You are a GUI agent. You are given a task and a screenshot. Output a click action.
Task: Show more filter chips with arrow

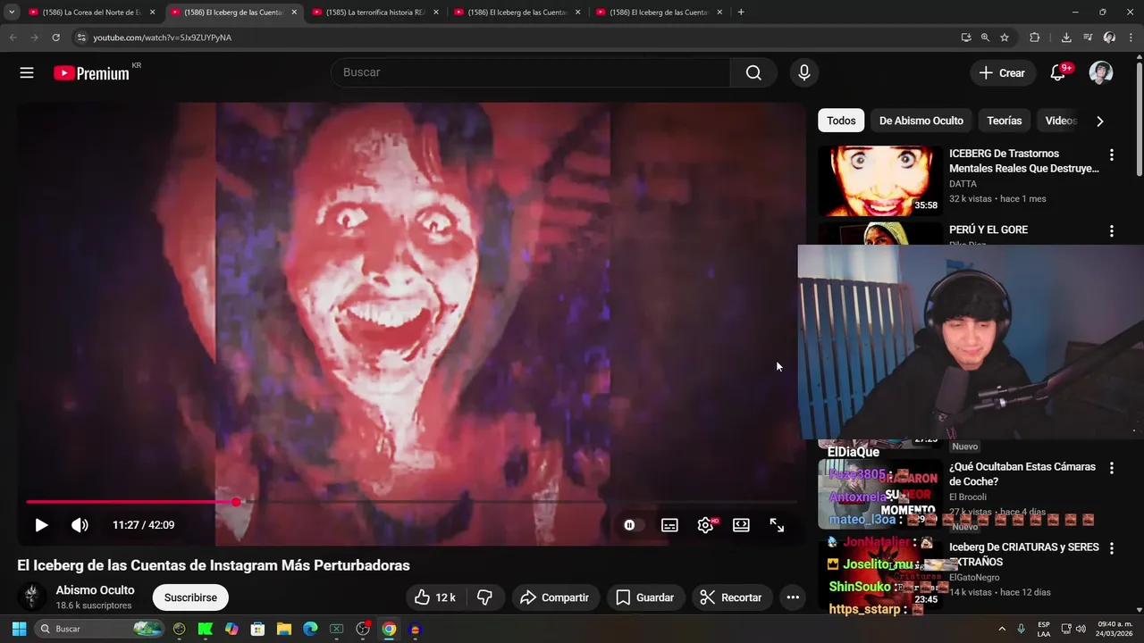1099,121
